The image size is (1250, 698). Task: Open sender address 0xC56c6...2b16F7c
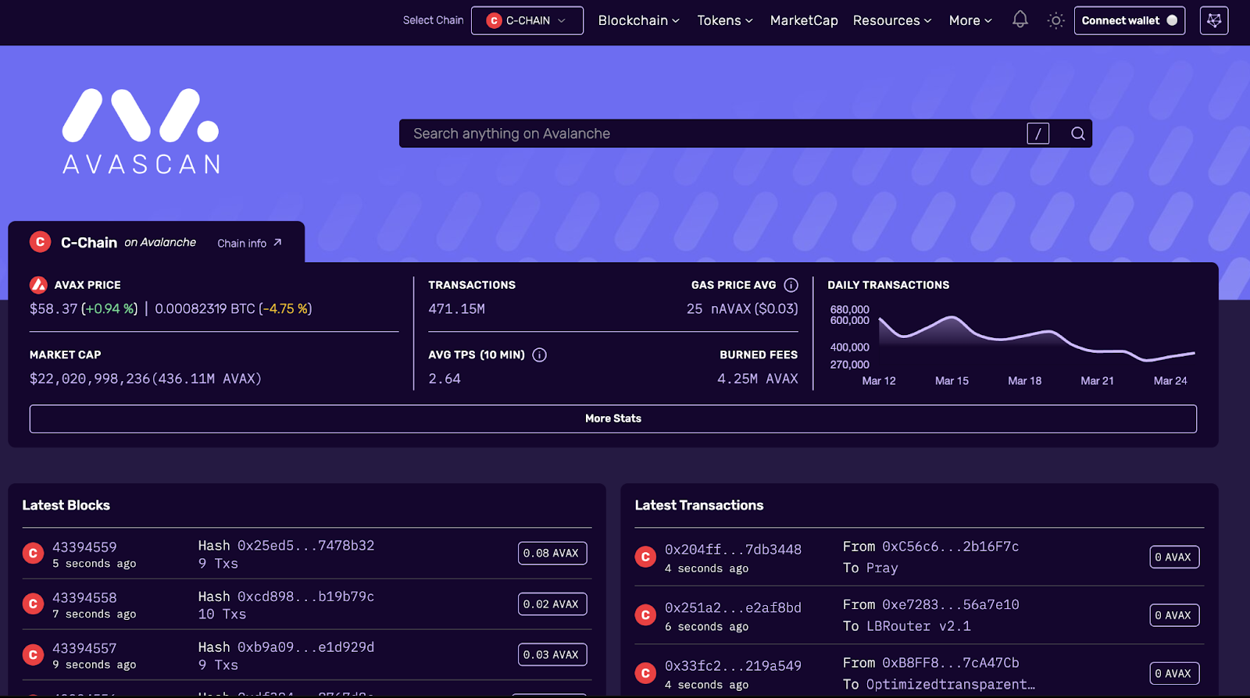pos(950,547)
